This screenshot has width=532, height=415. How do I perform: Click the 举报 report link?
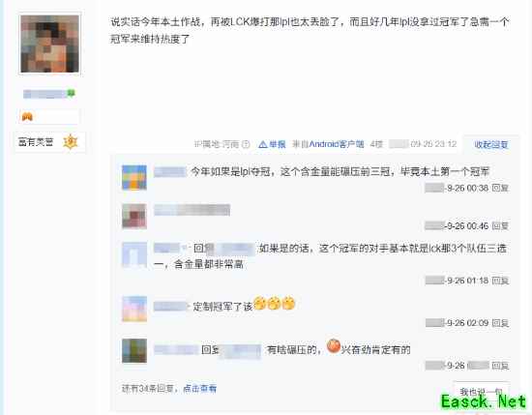click(x=278, y=144)
